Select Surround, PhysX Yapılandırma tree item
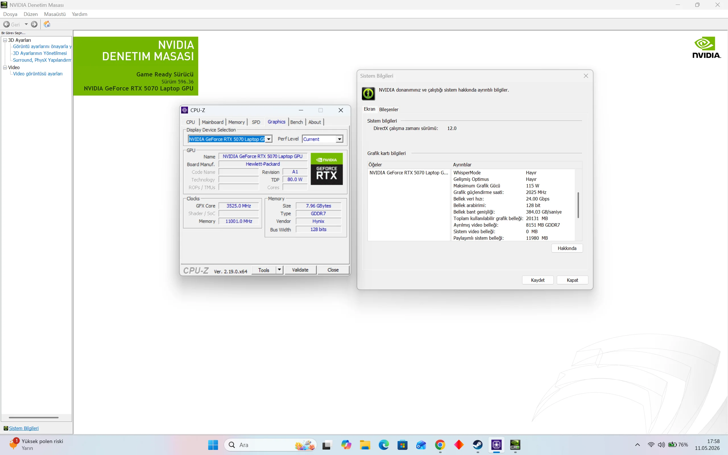This screenshot has width=728, height=455. point(42,60)
